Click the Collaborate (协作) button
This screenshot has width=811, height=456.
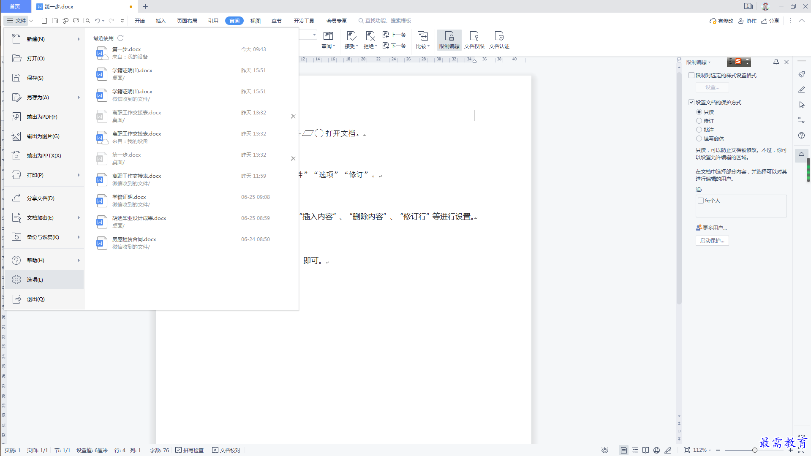pyautogui.click(x=747, y=21)
